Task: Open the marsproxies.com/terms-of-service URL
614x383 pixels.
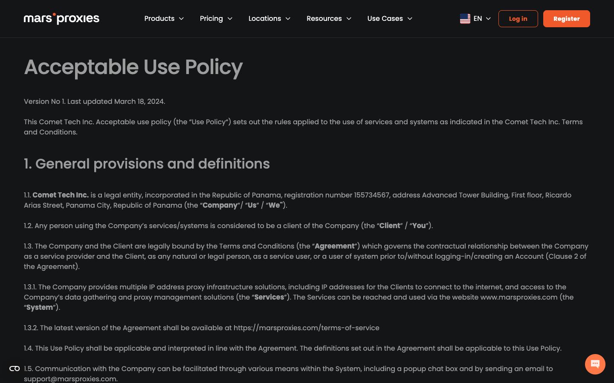Action: point(306,328)
